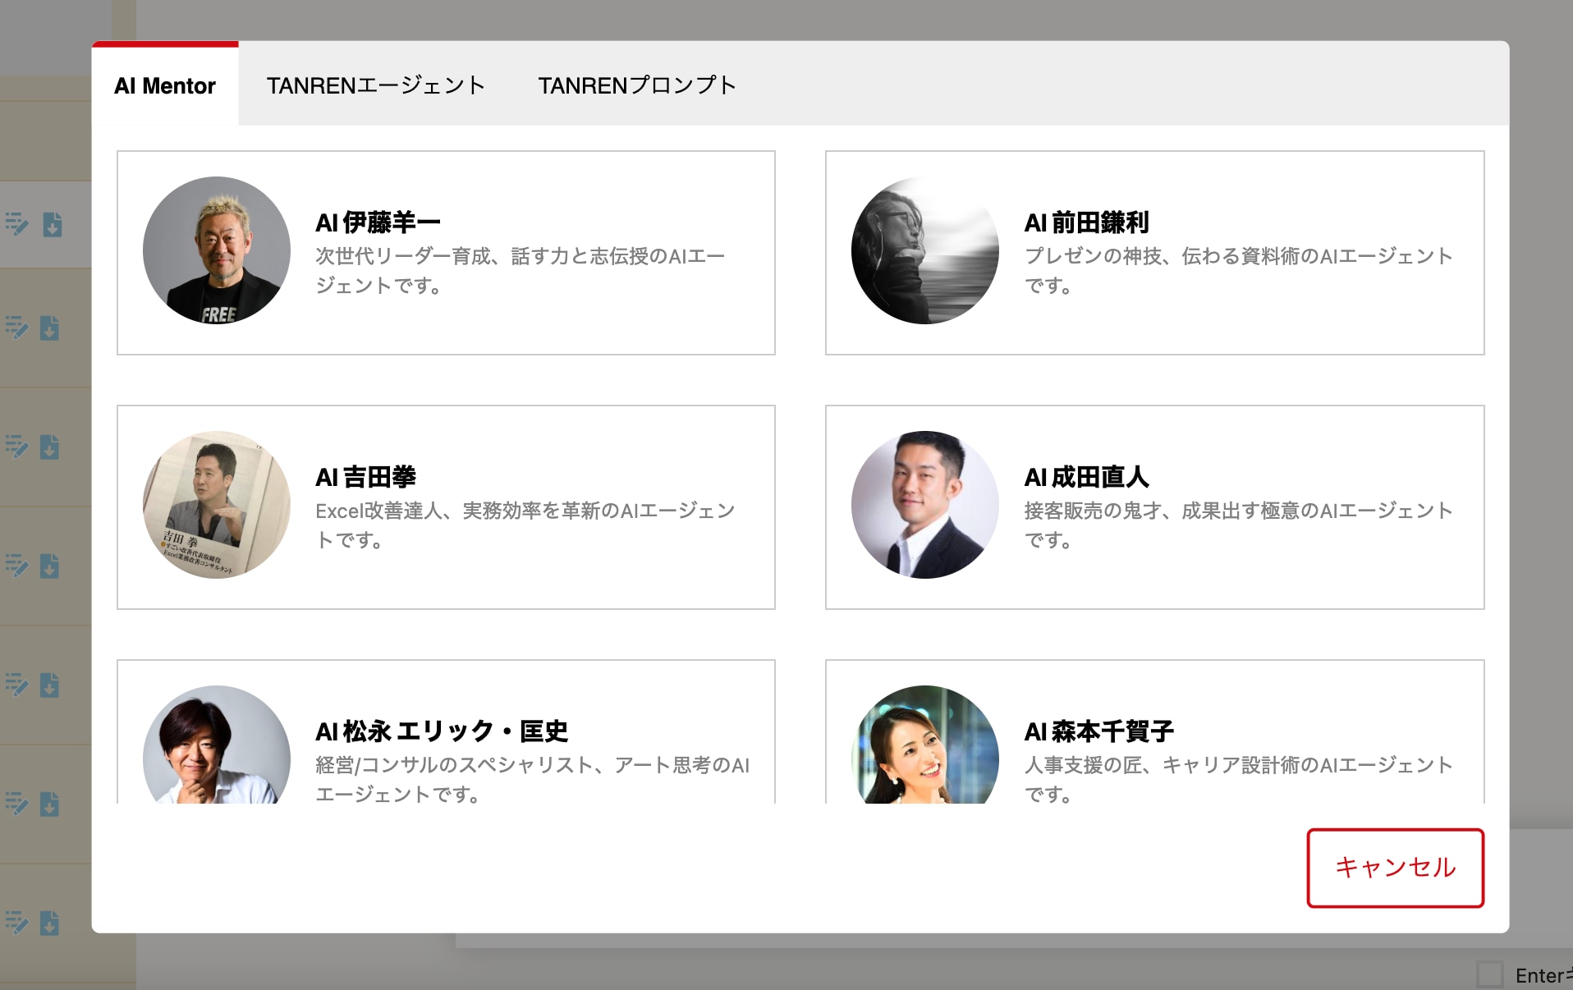Choose the mentor name AI 松永 エリック・匡史

click(442, 731)
